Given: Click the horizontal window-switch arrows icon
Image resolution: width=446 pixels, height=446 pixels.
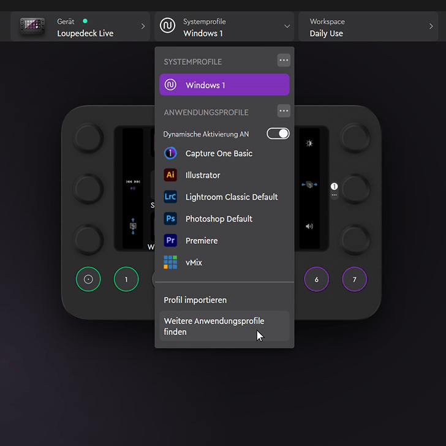Looking at the screenshot, I should click(x=309, y=185).
